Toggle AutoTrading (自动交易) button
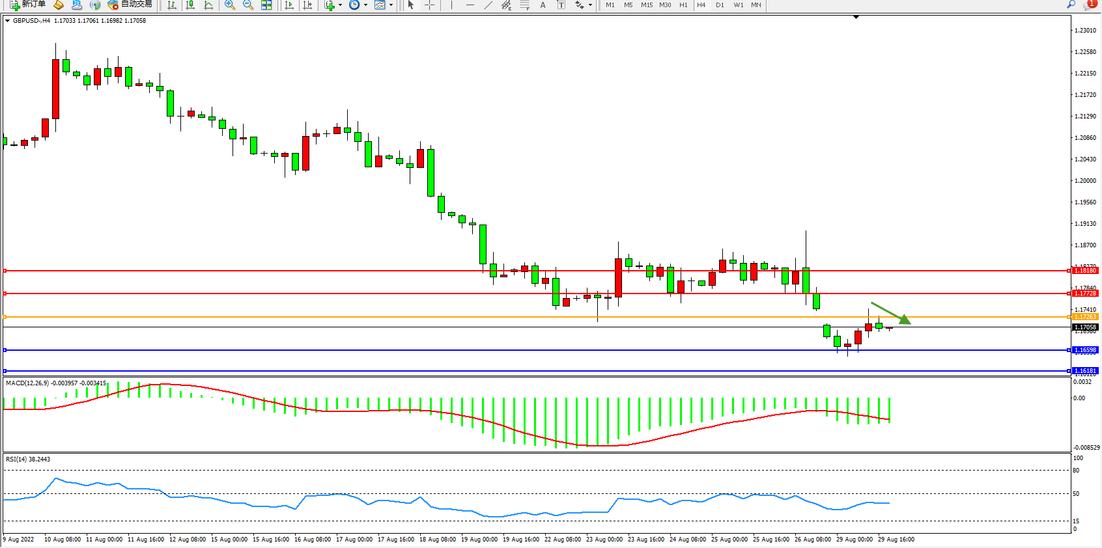Screen dimensions: 1102x548 [130, 5]
